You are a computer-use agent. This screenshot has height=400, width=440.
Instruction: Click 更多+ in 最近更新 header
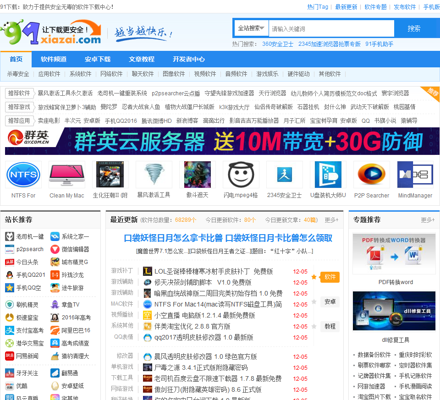click(331, 220)
